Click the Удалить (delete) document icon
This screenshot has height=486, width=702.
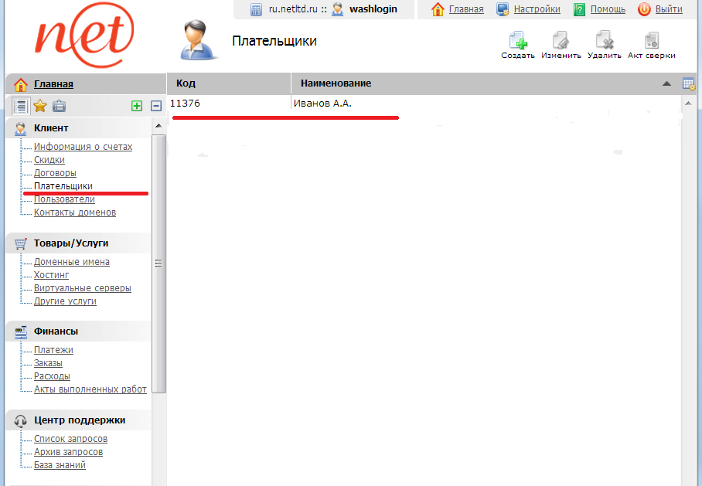(604, 40)
